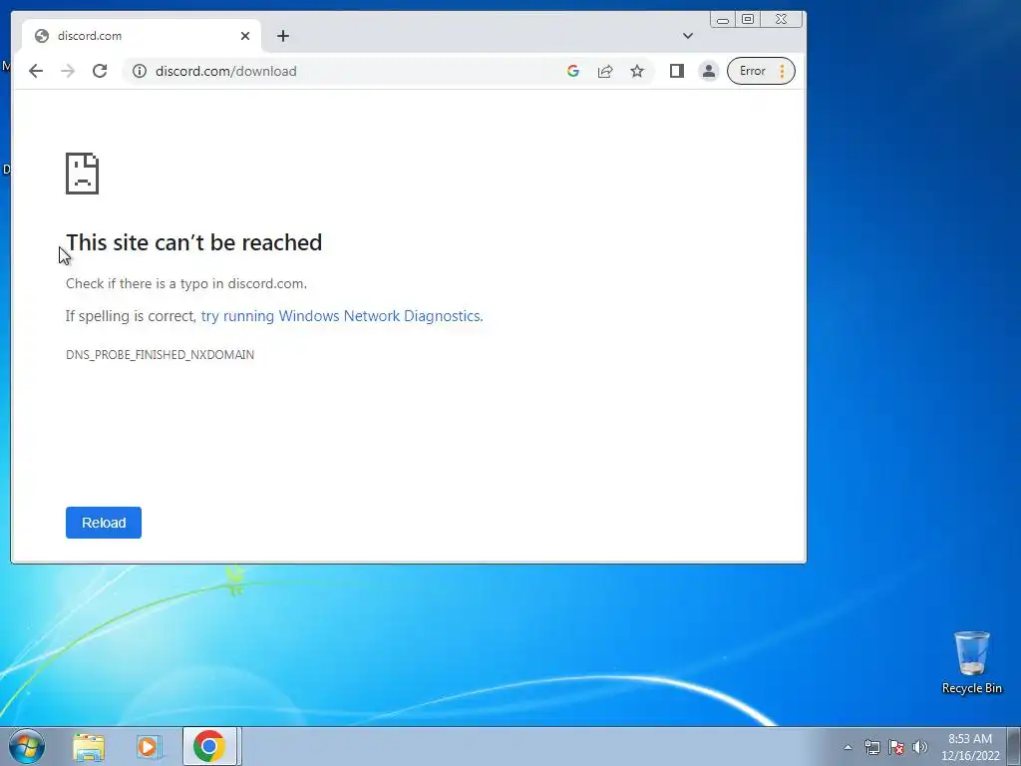The height and width of the screenshot is (766, 1021).
Task: View site information icon in address bar
Action: [140, 71]
